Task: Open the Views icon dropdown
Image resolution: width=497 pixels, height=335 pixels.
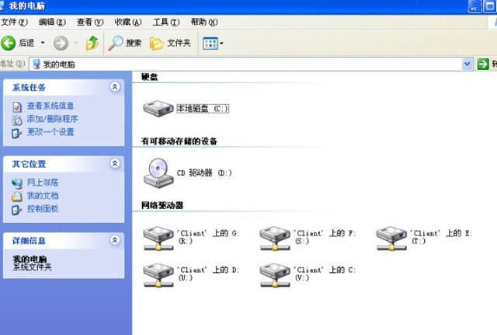Action: point(213,44)
